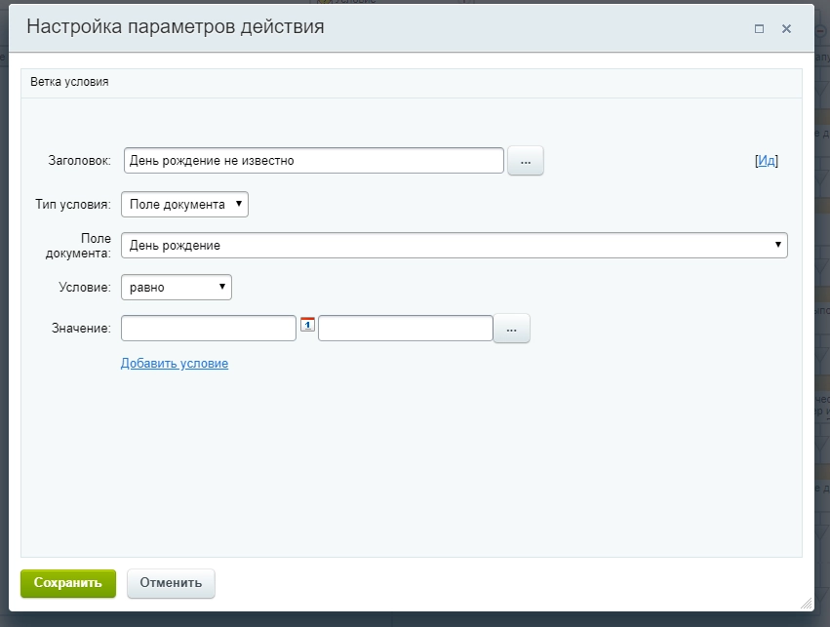This screenshot has width=830, height=627.
Task: Click the Поле документа label text
Action: coord(83,245)
